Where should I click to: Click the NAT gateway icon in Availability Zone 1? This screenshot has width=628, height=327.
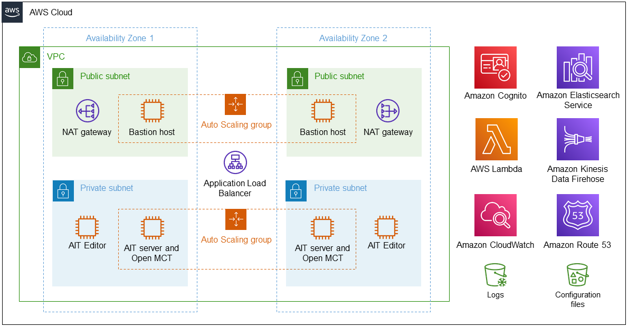[x=87, y=111]
